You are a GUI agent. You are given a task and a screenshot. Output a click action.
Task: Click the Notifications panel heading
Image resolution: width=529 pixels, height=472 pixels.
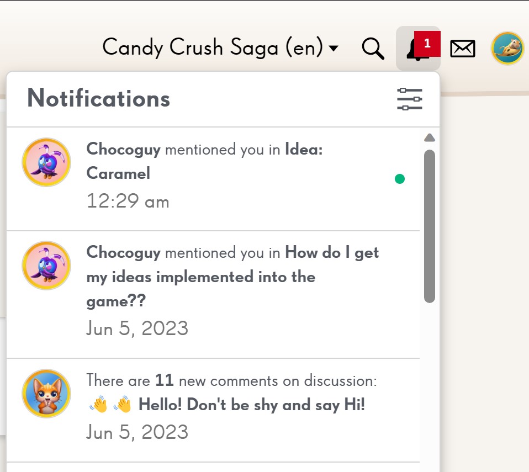tap(98, 98)
